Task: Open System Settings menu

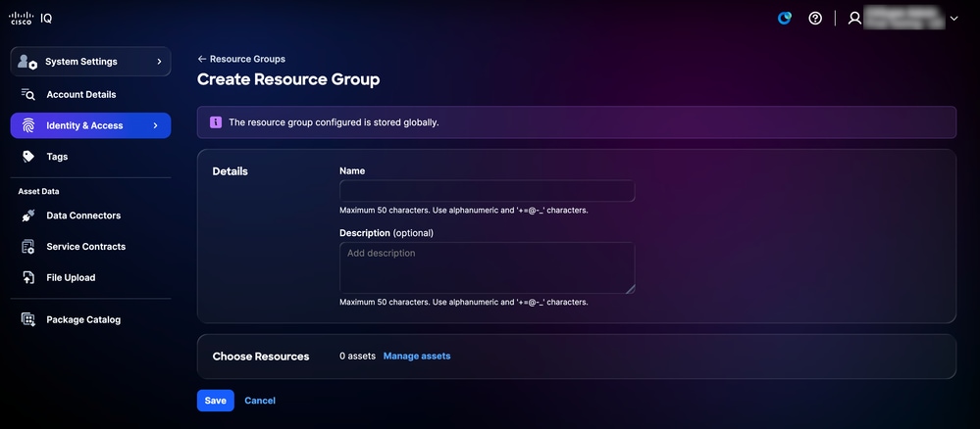Action: 90,61
